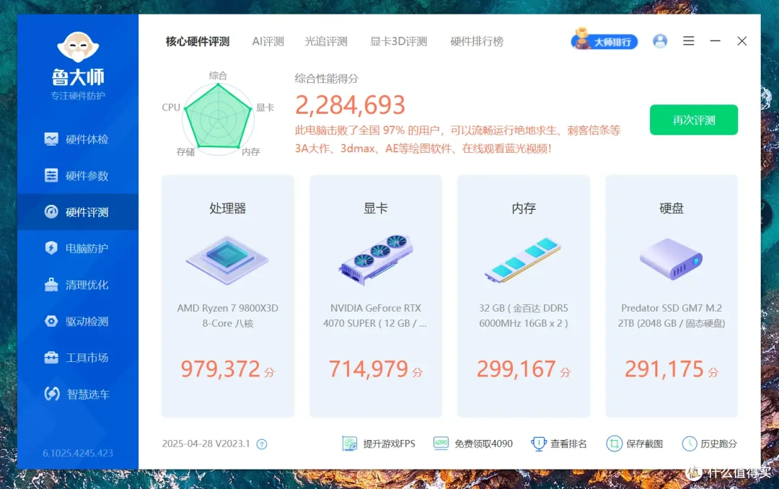This screenshot has height=489, width=779.
Task: Click the 鲁大师 mascot logo
Action: (x=78, y=47)
